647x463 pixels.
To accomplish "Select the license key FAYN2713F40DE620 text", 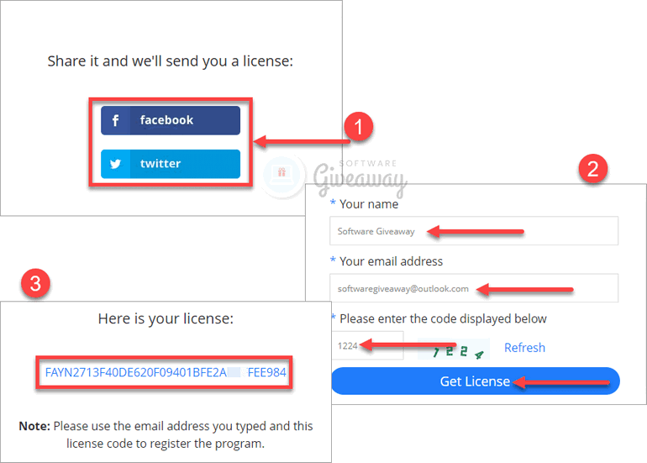I will 165,372.
